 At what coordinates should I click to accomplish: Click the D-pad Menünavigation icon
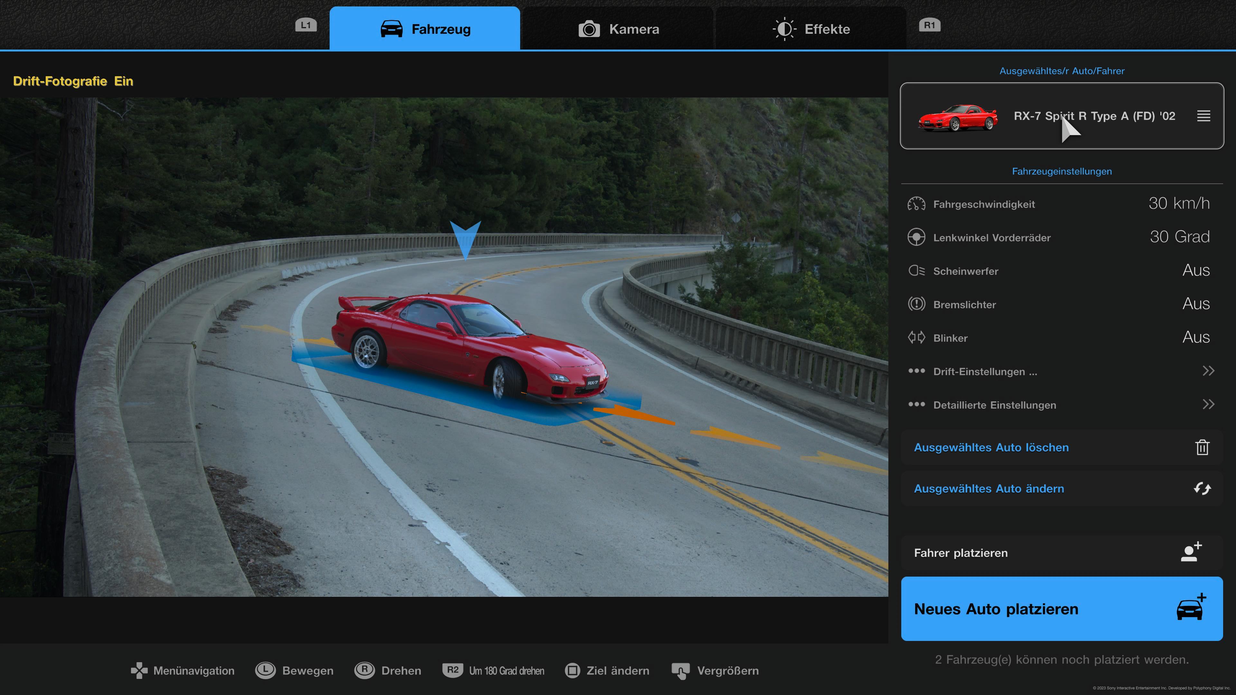139,671
